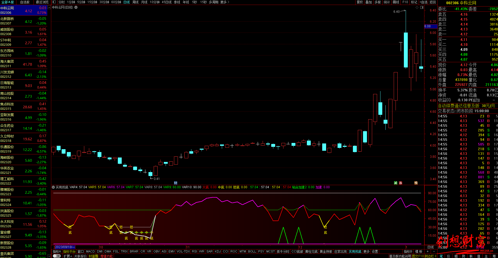Click the 榜 marker below the candles

pos(416,183)
